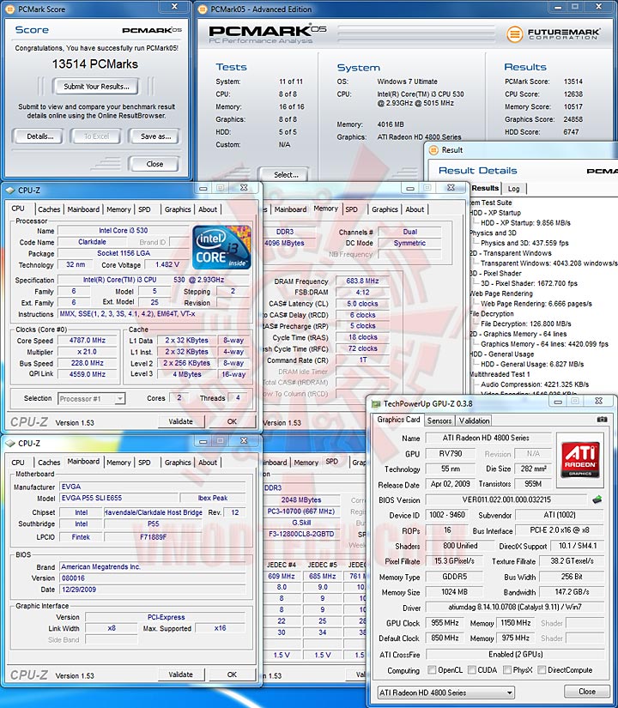Click OK in the bottom CPU-Z window
The image size is (618, 708).
pyautogui.click(x=232, y=675)
